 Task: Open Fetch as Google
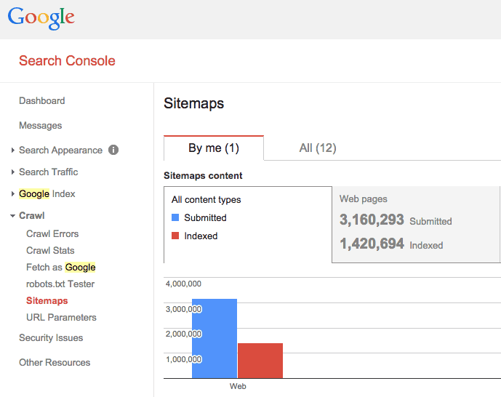[60, 267]
